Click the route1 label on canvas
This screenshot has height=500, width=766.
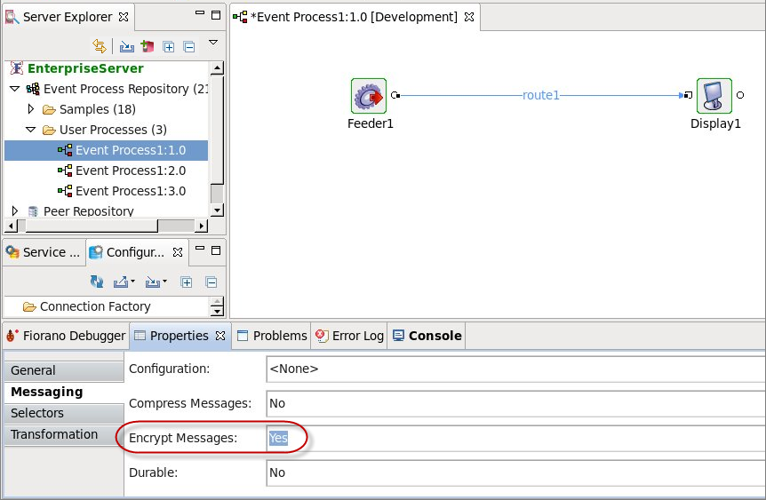(541, 95)
